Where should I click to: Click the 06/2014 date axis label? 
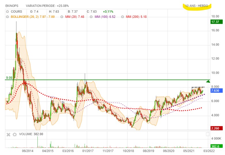(x=28, y=151)
